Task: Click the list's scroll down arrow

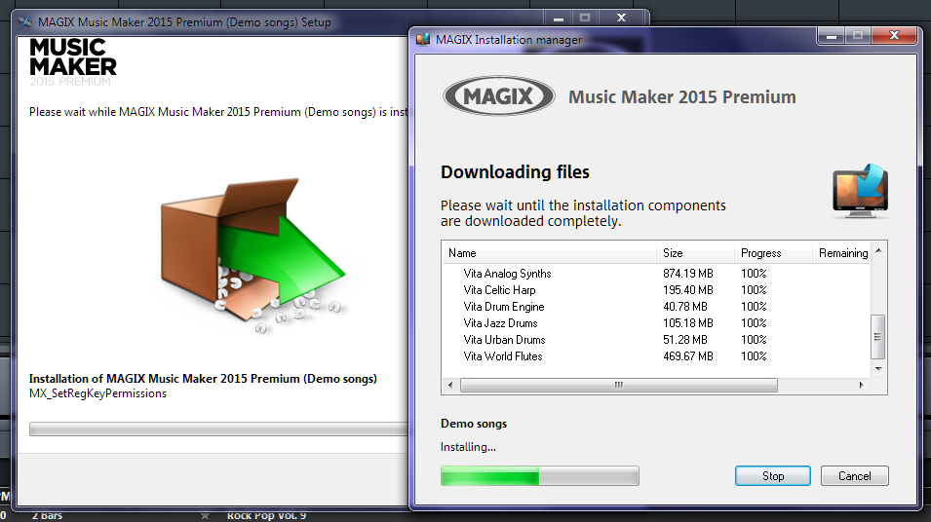Action: point(878,368)
